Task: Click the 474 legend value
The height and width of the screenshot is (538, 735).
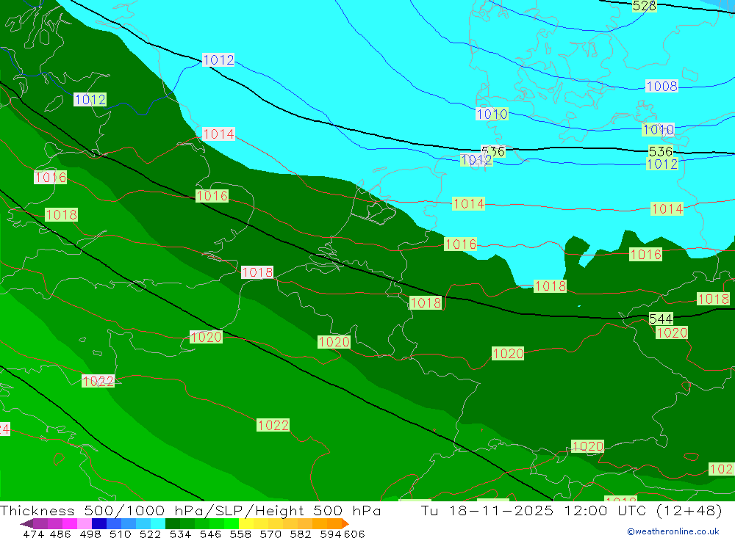Action: [33, 534]
